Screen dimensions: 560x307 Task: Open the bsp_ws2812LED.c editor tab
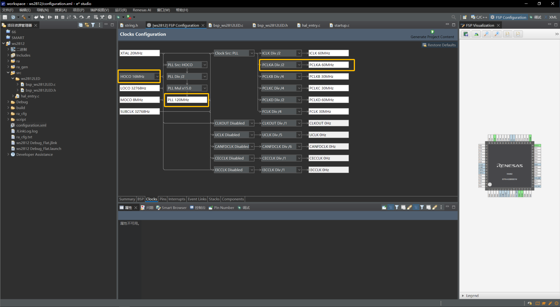pos(226,25)
